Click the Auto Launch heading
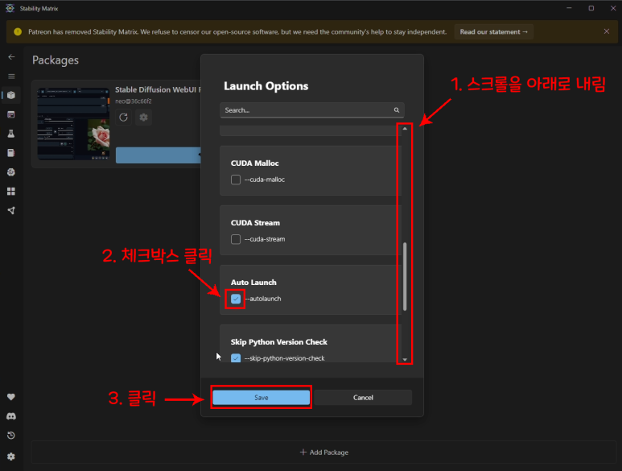This screenshot has width=622, height=471. [253, 282]
